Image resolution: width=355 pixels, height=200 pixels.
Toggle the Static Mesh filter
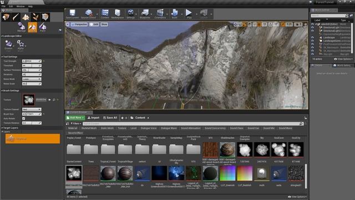[107, 128]
